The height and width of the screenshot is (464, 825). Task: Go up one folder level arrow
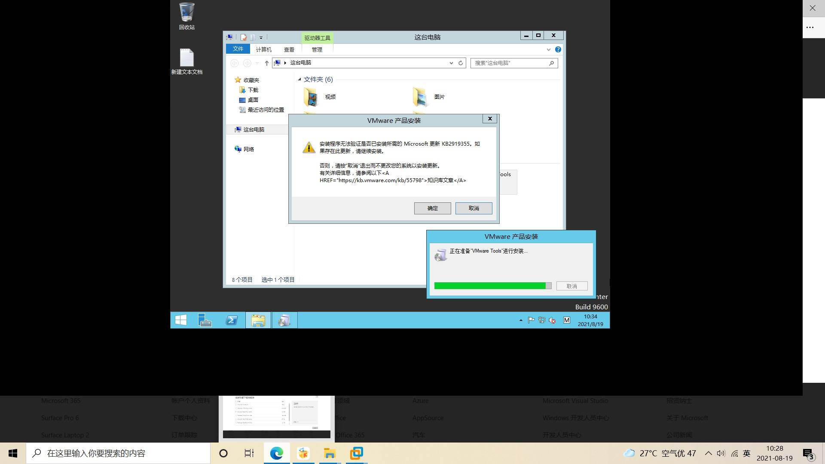(x=266, y=63)
